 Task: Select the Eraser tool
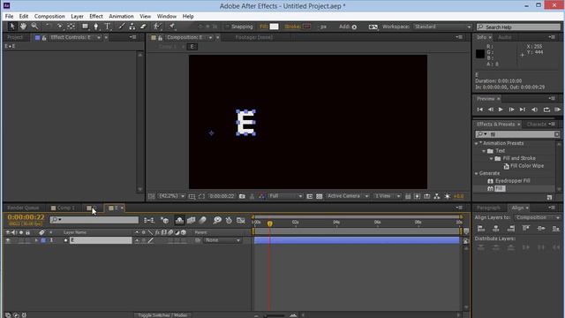pos(143,26)
